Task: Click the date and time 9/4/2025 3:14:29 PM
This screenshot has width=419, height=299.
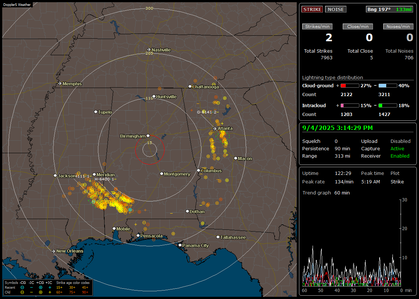Action: coord(338,128)
